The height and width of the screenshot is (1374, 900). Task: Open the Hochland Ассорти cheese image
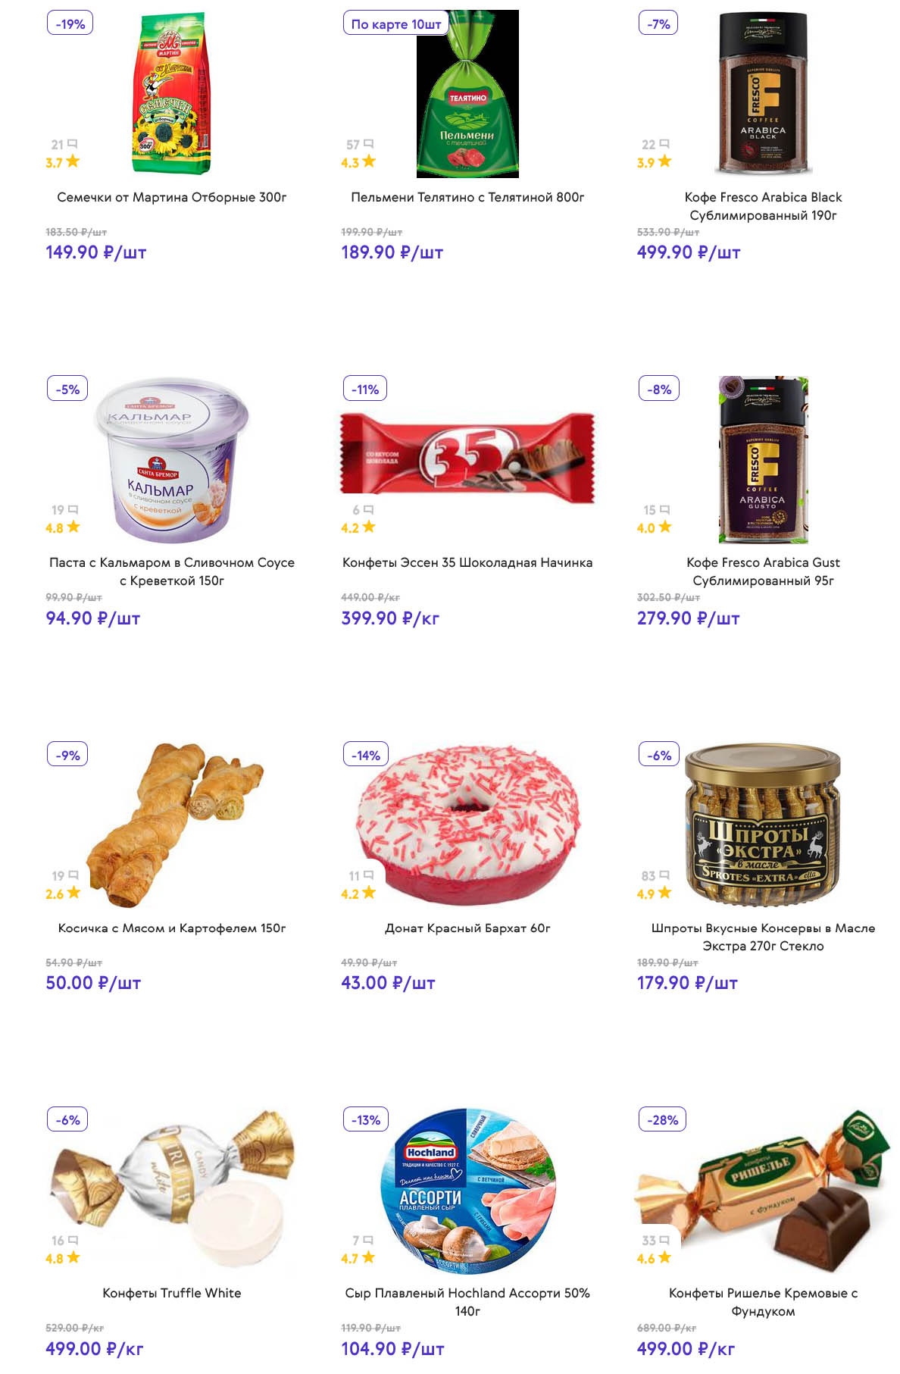click(x=467, y=1191)
